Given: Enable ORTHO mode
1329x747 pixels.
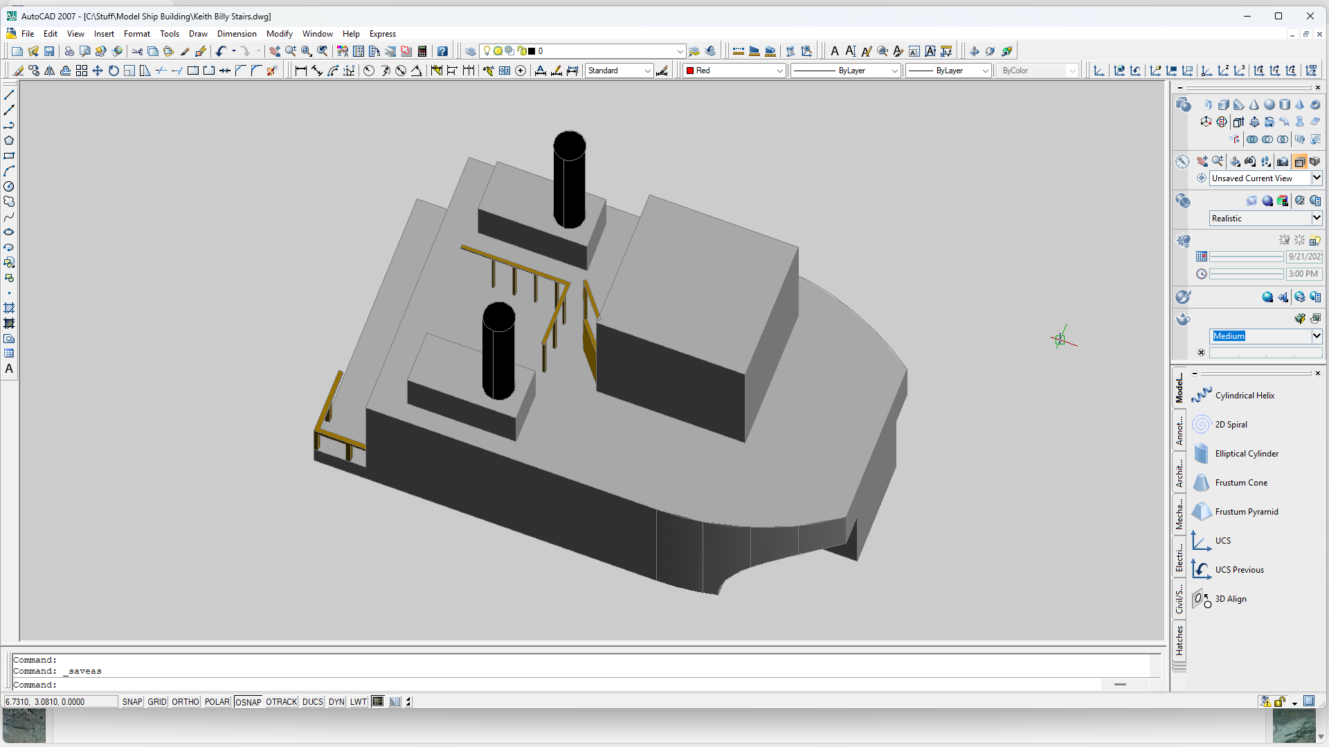Looking at the screenshot, I should (185, 702).
